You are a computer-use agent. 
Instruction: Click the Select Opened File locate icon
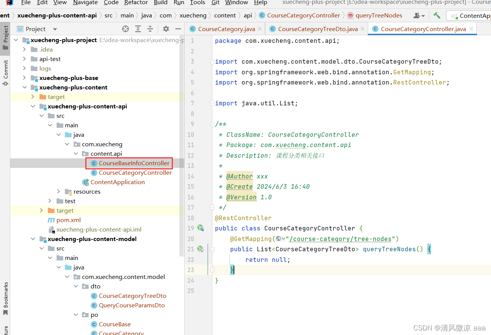tap(125, 29)
